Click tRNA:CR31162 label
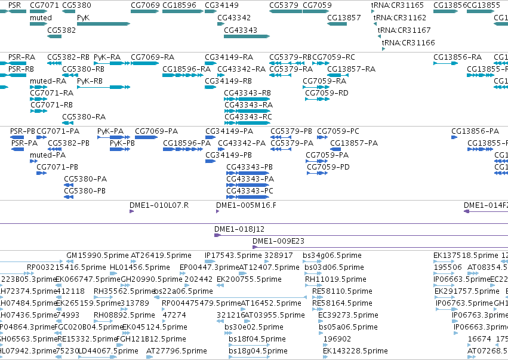The image size is (508, 360). (400, 17)
